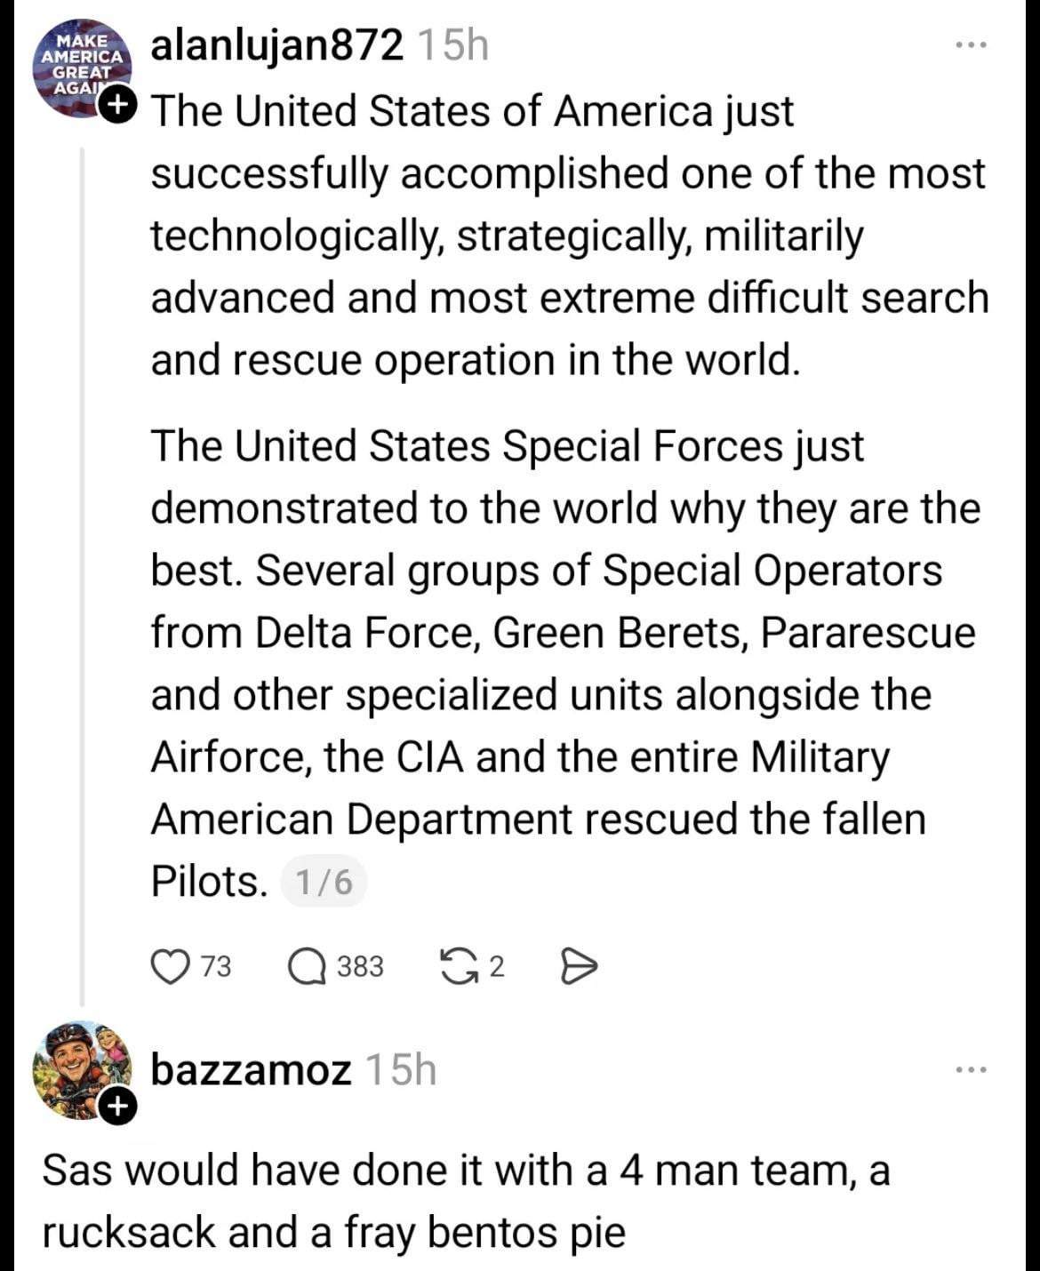This screenshot has height=1271, width=1040.
Task: Follow bazzamoz via plus badge on avatar
Action: 117,1107
